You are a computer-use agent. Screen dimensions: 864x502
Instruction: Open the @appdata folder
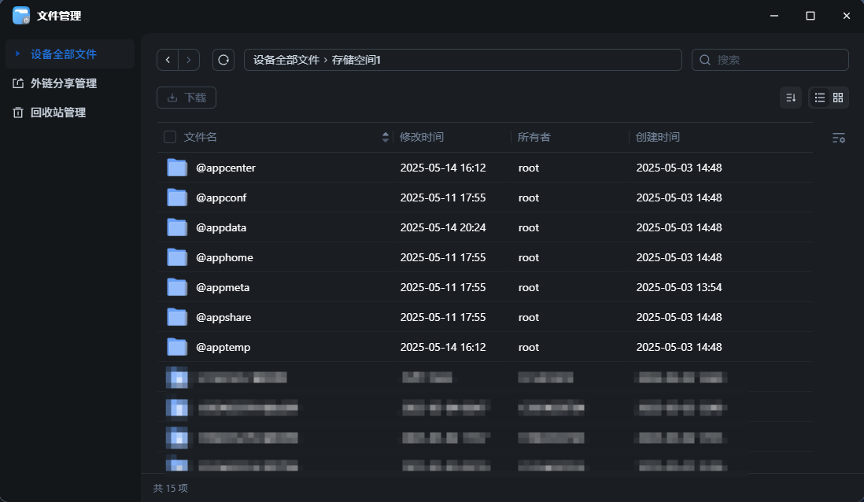click(221, 227)
